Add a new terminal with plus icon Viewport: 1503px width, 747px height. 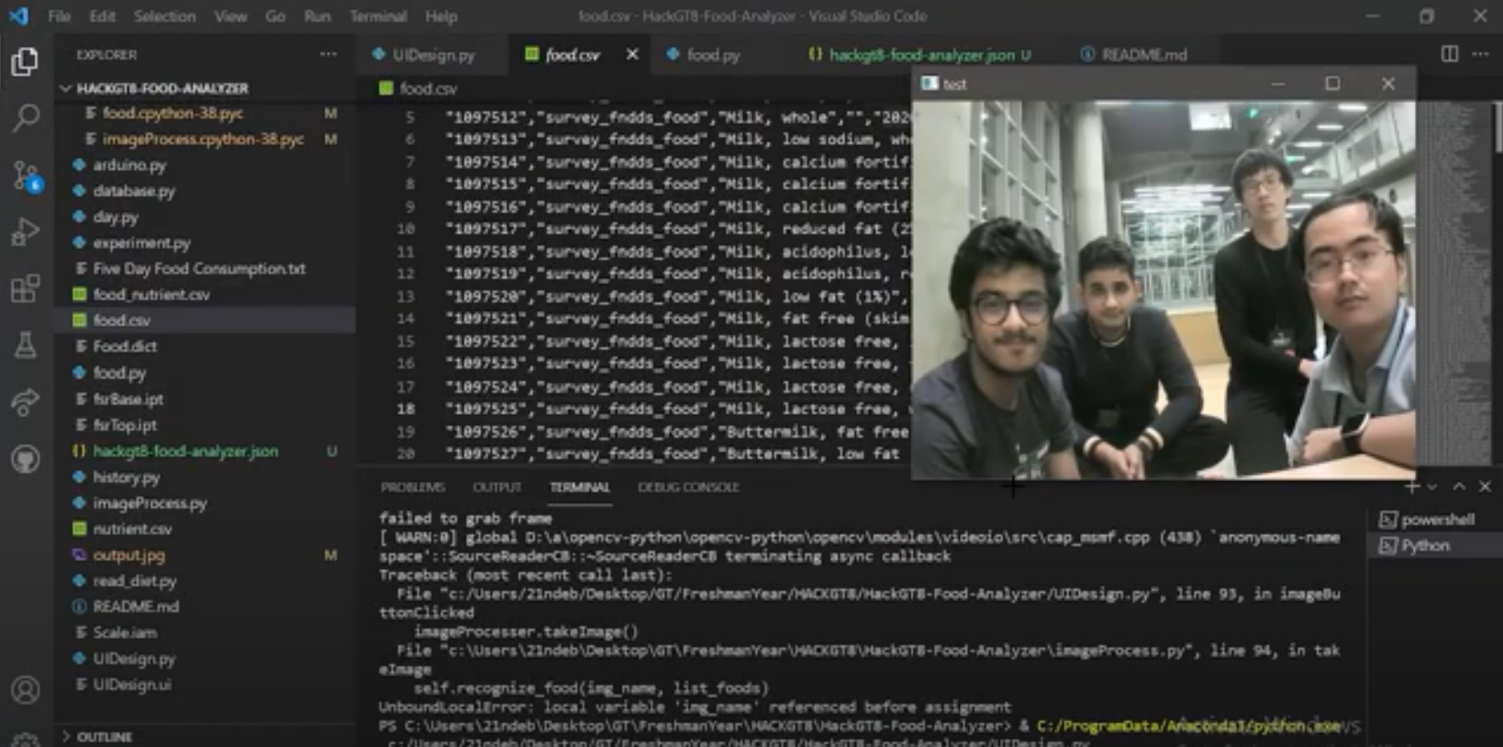pyautogui.click(x=1411, y=486)
